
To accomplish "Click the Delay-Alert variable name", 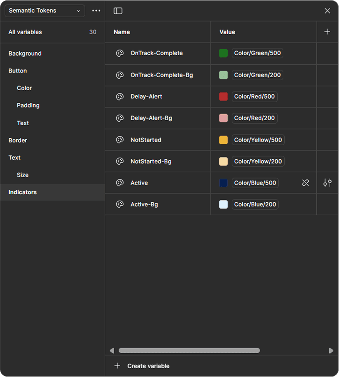I will pos(146,97).
